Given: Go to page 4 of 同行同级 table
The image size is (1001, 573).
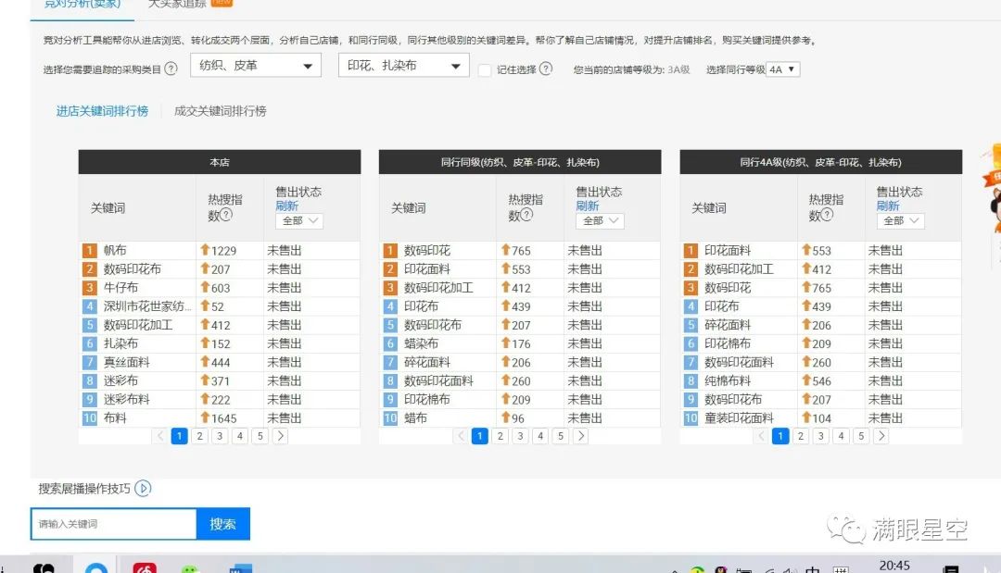Looking at the screenshot, I should pos(540,436).
